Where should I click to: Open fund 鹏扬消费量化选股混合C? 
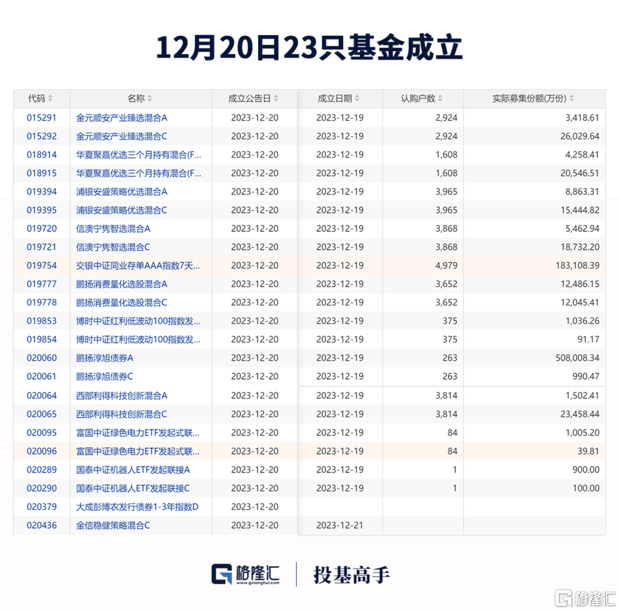[122, 302]
